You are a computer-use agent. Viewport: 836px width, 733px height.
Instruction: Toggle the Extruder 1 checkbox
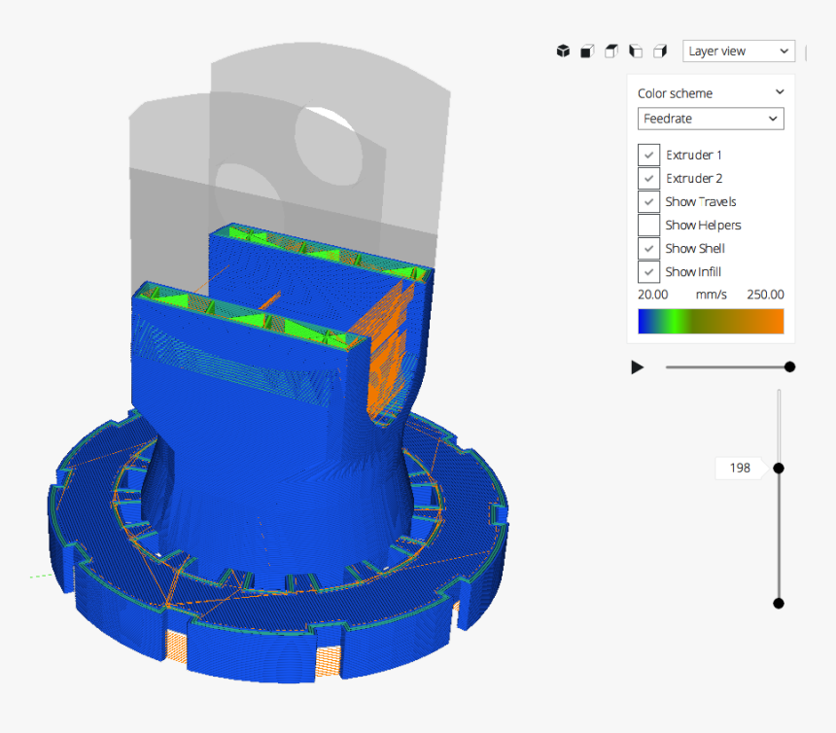(x=648, y=156)
